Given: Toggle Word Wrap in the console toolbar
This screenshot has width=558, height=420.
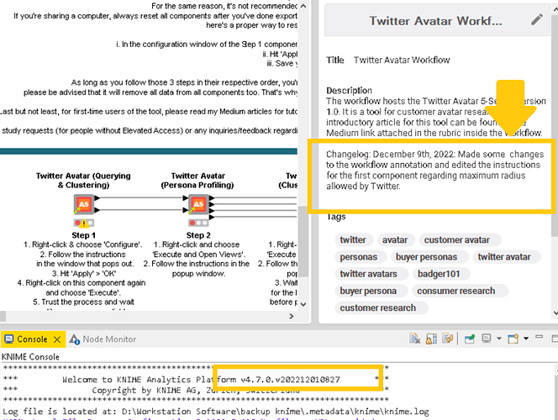Looking at the screenshot, I should [447, 339].
